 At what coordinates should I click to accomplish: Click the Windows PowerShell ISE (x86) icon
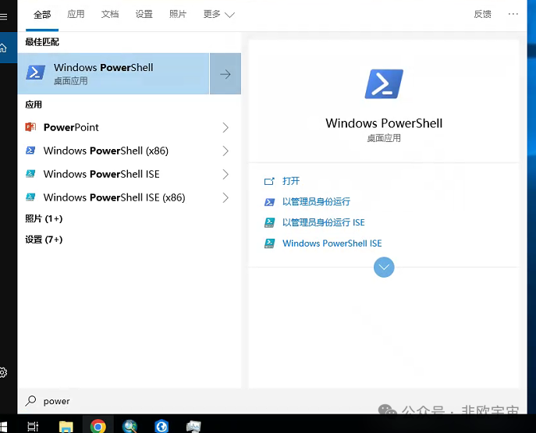pyautogui.click(x=30, y=197)
